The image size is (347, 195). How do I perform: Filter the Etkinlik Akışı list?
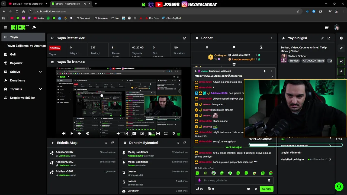pos(106,143)
